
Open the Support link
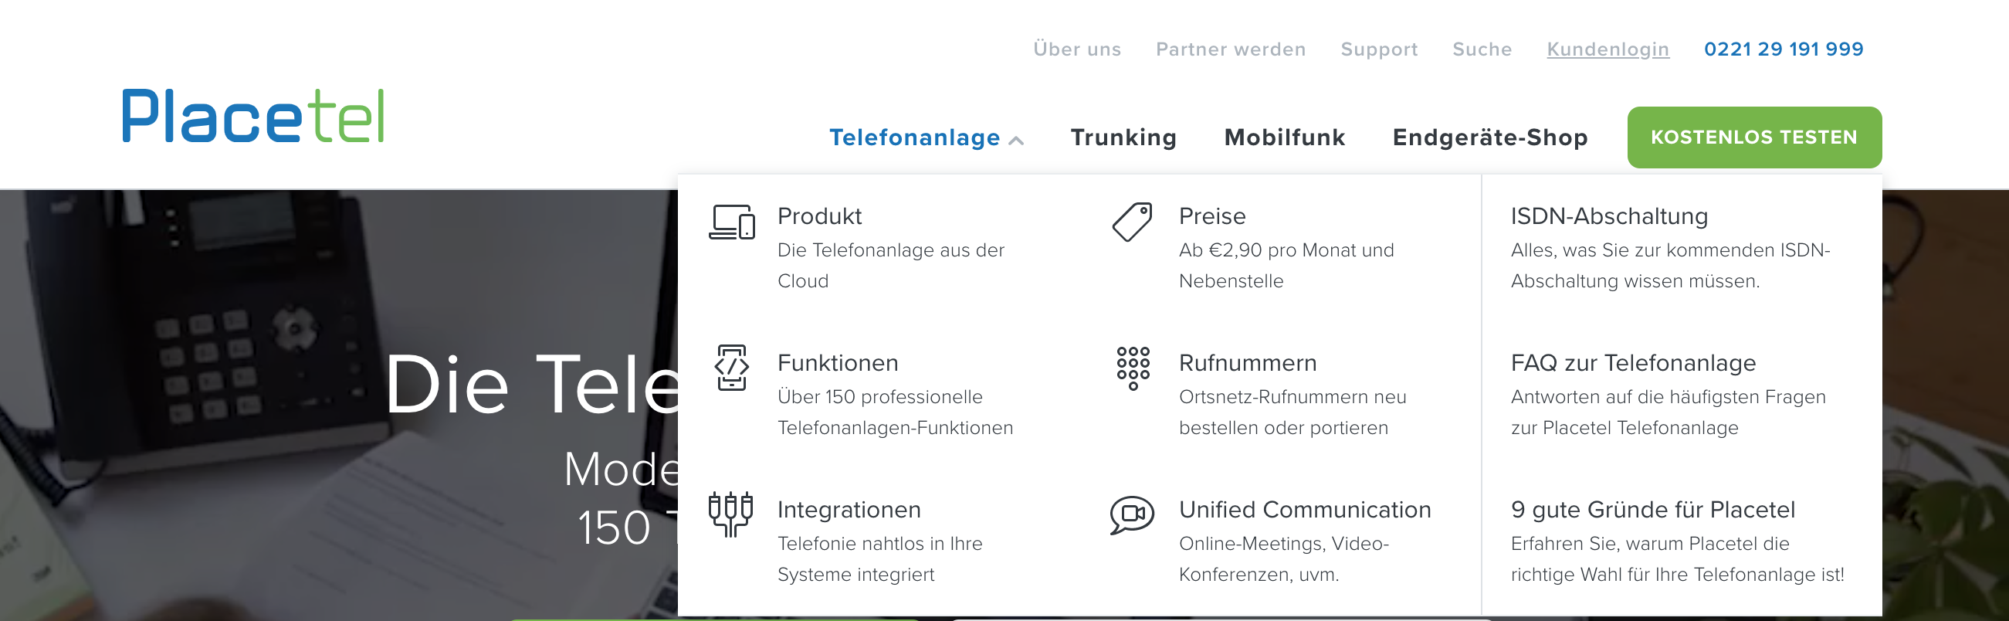1379,49
